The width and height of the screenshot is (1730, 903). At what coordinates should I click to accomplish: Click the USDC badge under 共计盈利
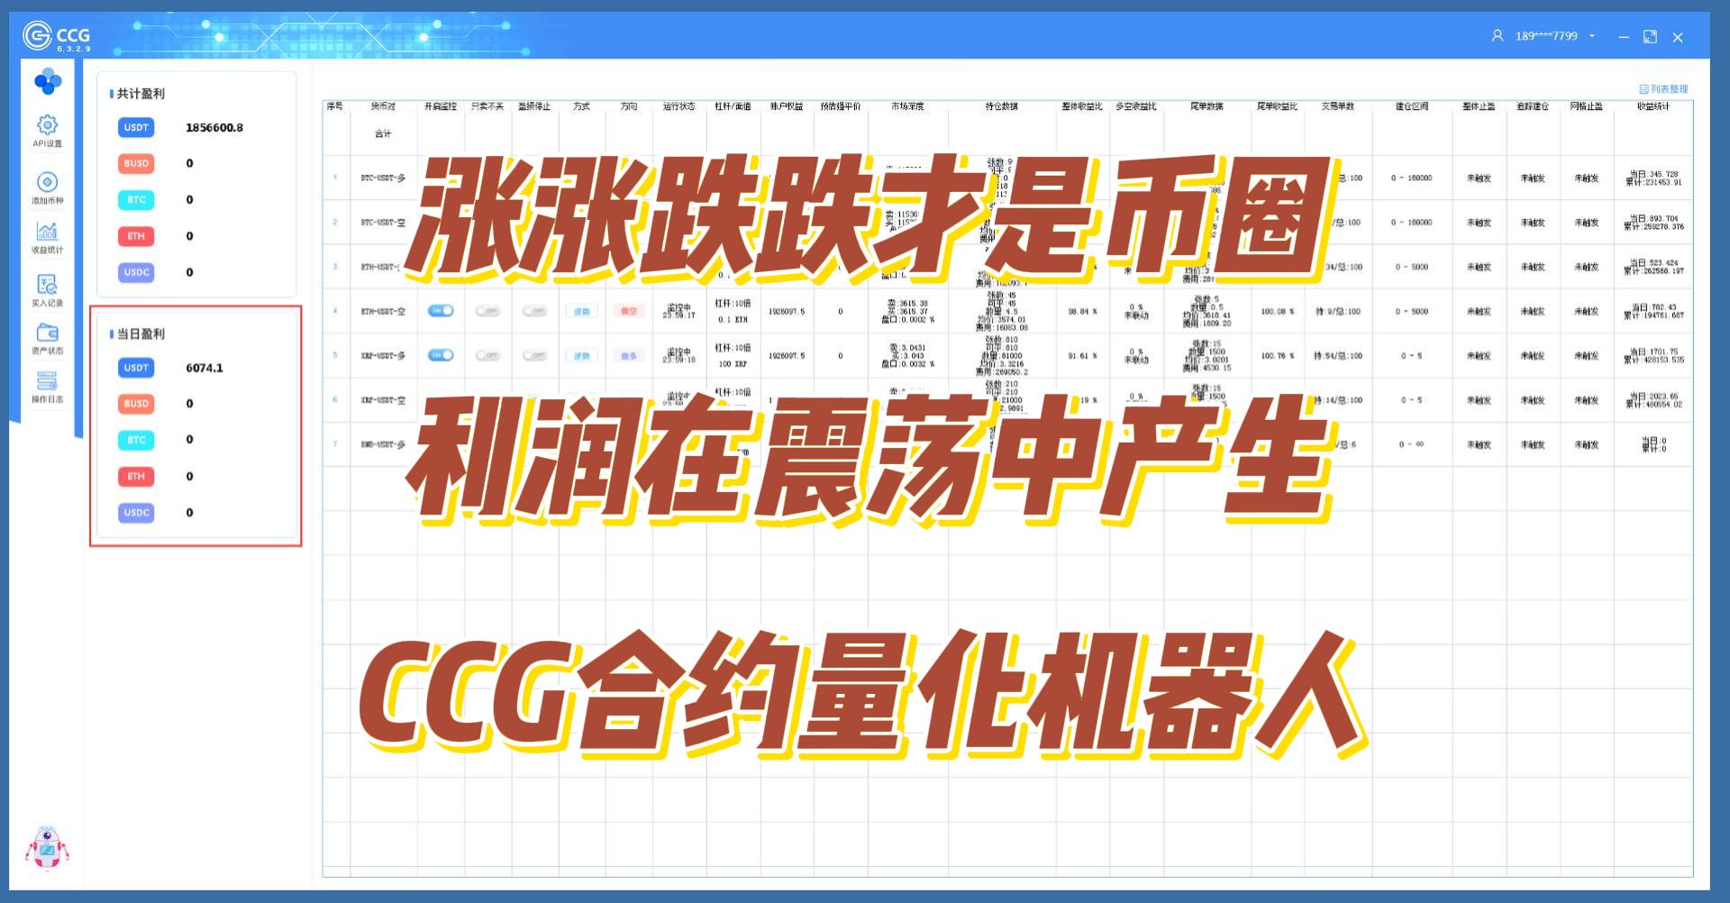(136, 272)
